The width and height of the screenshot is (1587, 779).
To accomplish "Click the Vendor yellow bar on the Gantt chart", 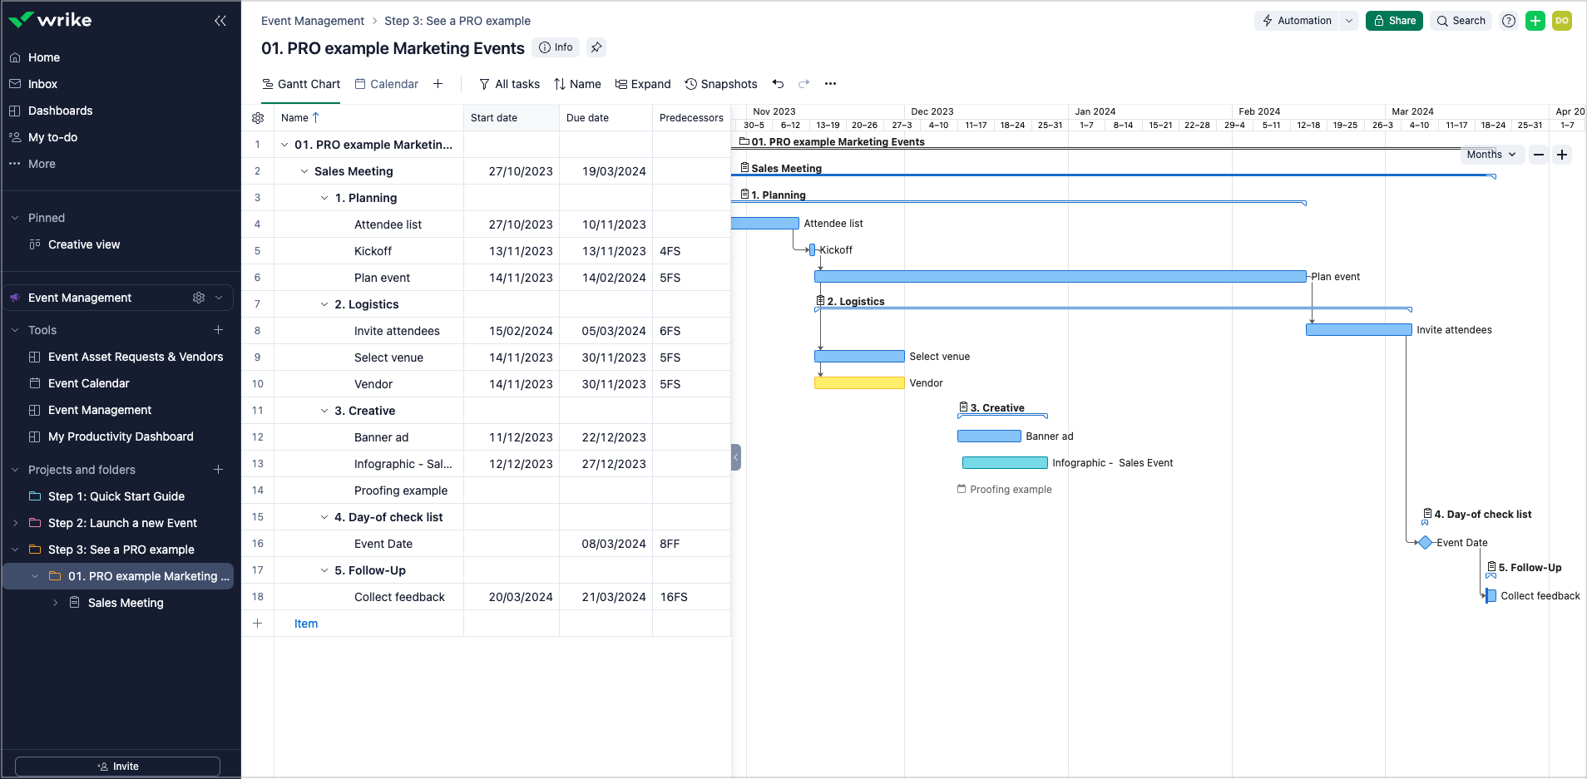I will click(858, 382).
